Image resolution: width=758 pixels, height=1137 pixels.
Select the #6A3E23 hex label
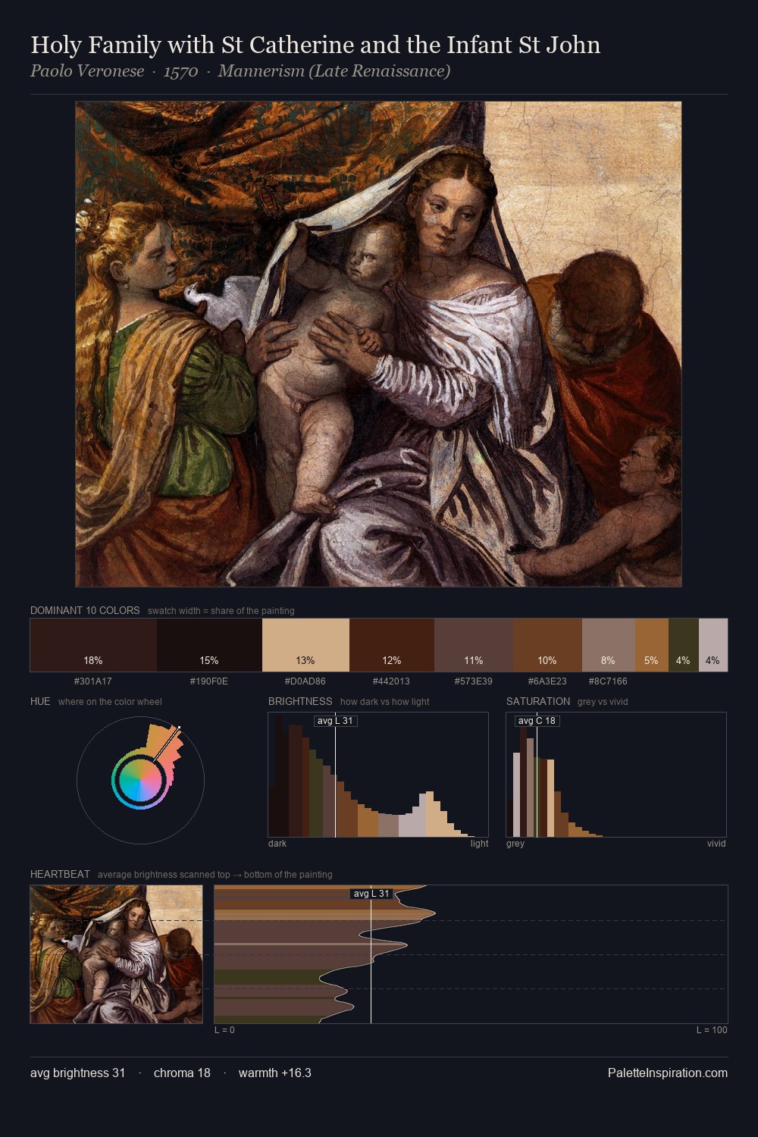tap(547, 681)
